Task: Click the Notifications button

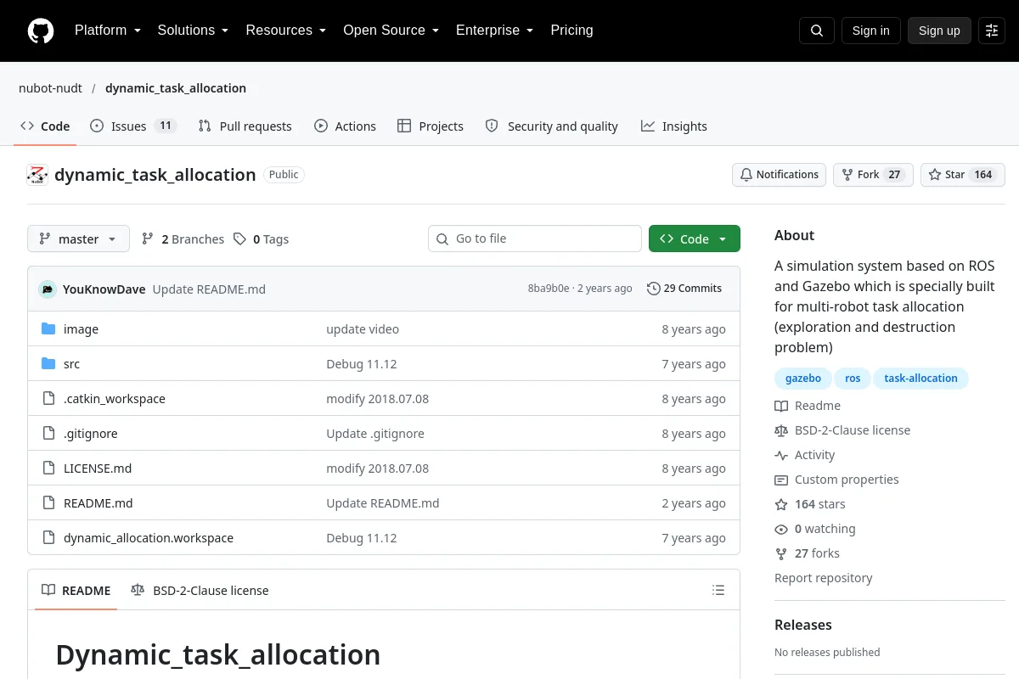Action: (x=779, y=174)
